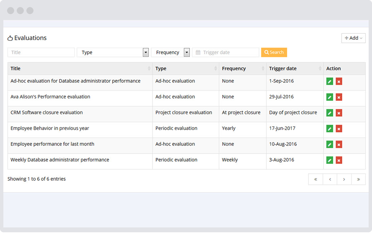Sort table by Trigger date column arrows
The width and height of the screenshot is (372, 249).
tap(320, 68)
